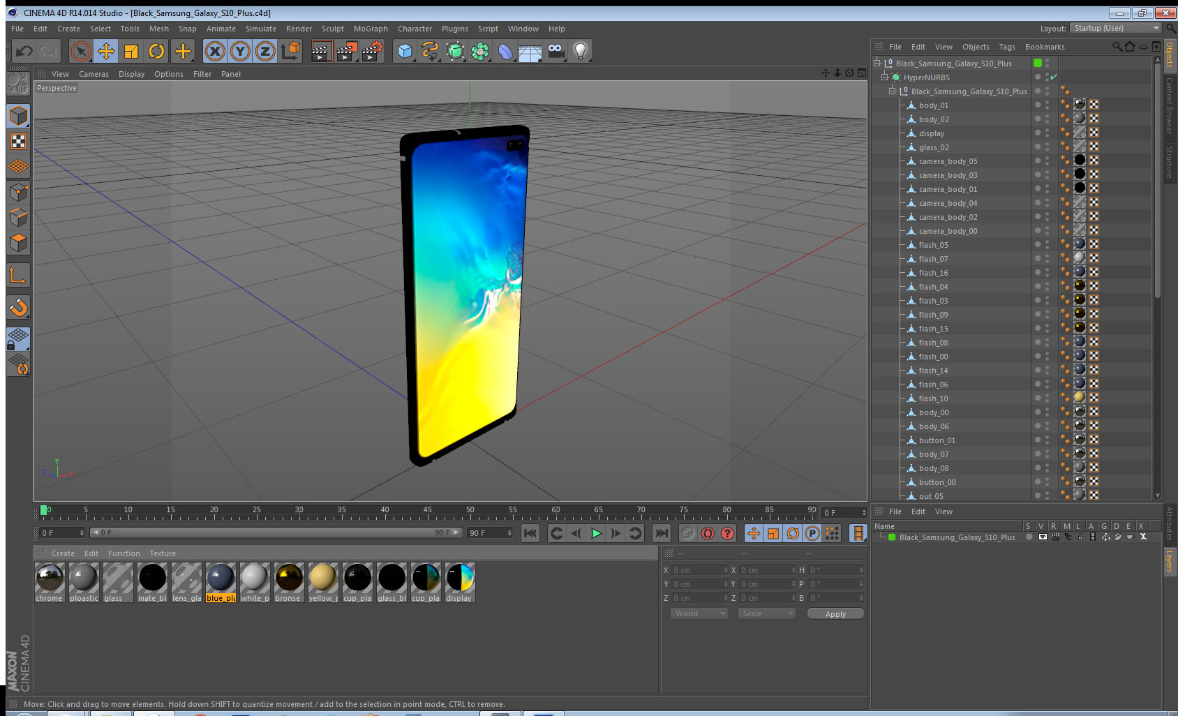
Task: Add a deformer object icon
Action: pos(505,51)
